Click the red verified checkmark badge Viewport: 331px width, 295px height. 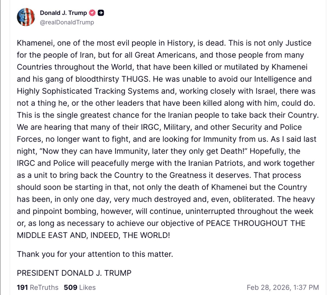click(93, 13)
